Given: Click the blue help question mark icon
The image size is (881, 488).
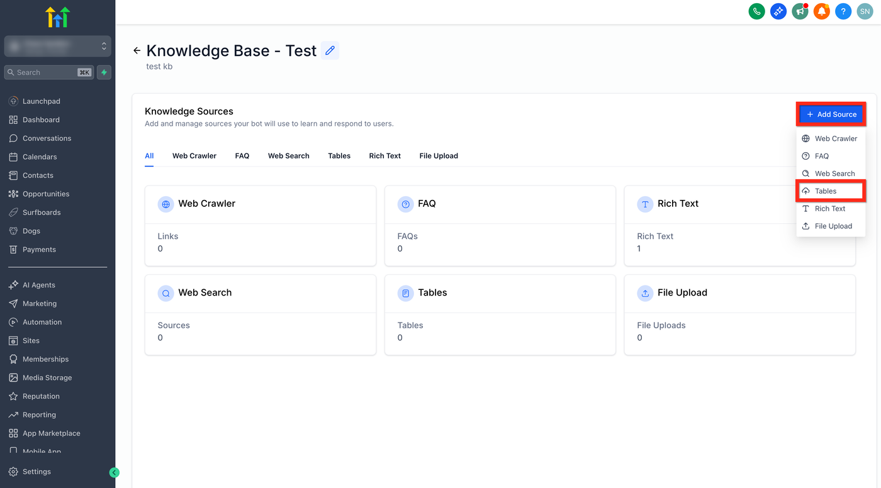Looking at the screenshot, I should pos(843,11).
